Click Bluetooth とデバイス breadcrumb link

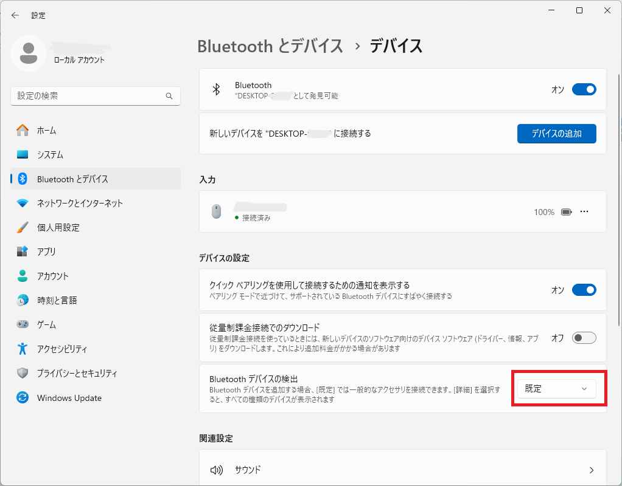pyautogui.click(x=270, y=46)
